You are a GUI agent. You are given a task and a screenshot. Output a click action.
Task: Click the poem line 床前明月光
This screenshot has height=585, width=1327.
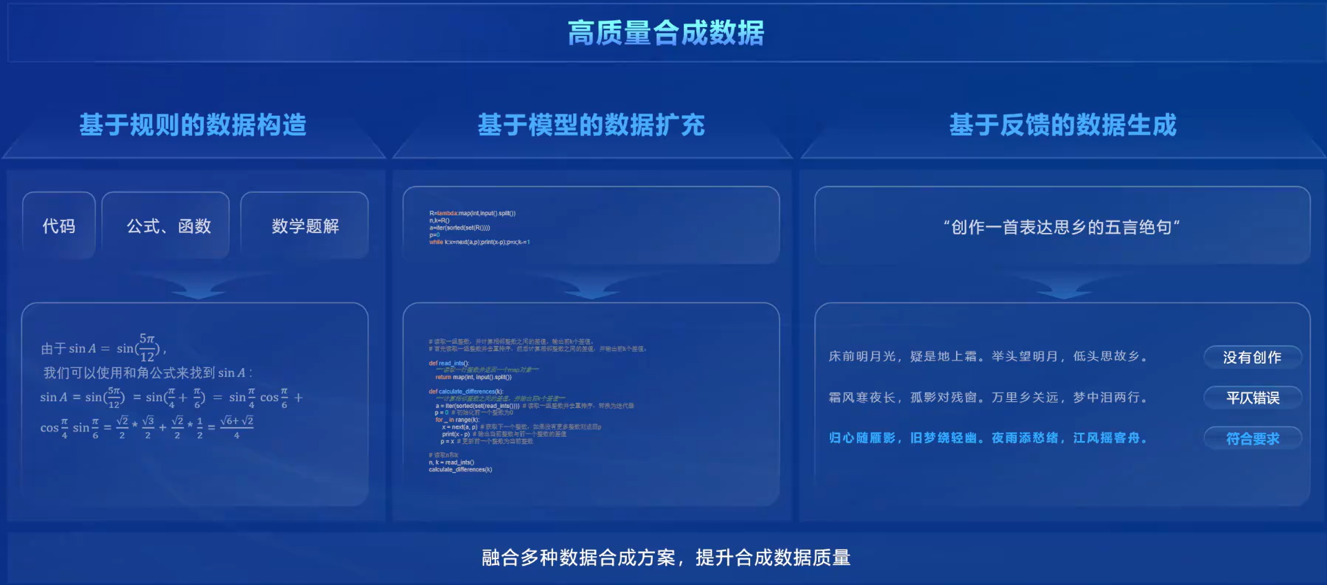pos(989,356)
